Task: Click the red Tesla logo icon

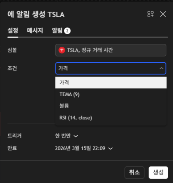Action: coord(62,50)
